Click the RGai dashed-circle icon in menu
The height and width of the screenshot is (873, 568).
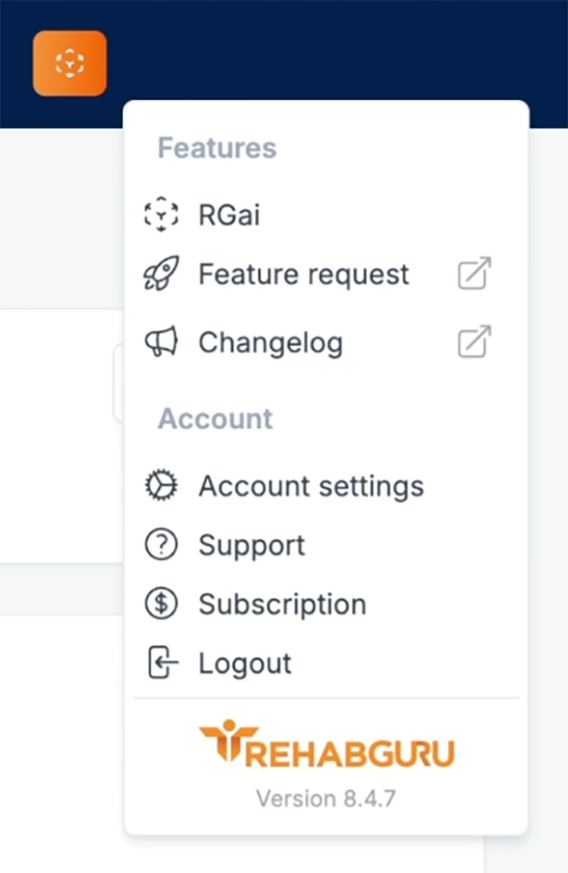coord(161,214)
